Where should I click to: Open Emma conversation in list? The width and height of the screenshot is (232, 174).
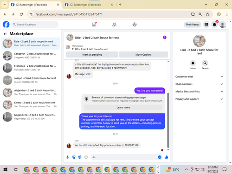[x=31, y=104]
